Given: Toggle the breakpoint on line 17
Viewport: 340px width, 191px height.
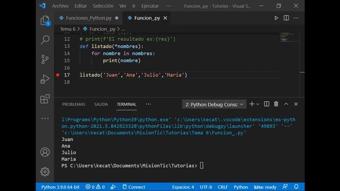Looking at the screenshot, I should pos(58,75).
